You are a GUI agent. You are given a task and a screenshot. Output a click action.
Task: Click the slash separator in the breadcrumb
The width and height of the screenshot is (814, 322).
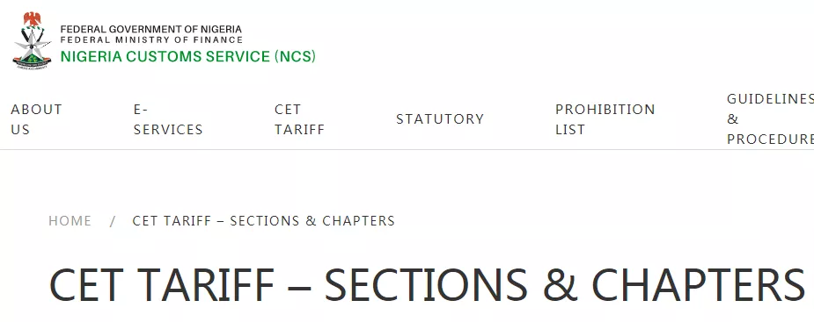click(x=112, y=222)
